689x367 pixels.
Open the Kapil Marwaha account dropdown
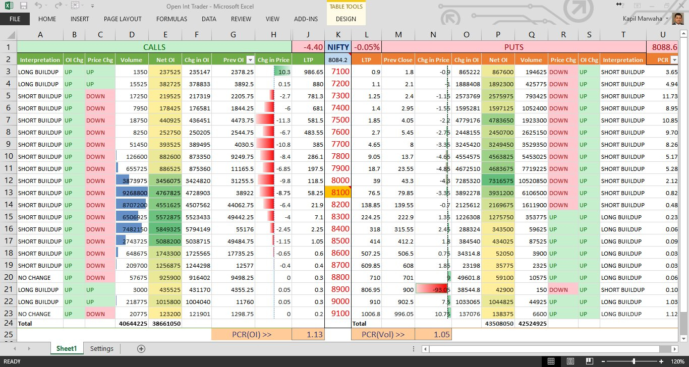[667, 19]
